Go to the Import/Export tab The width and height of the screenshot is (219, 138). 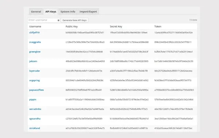[x=88, y=12]
